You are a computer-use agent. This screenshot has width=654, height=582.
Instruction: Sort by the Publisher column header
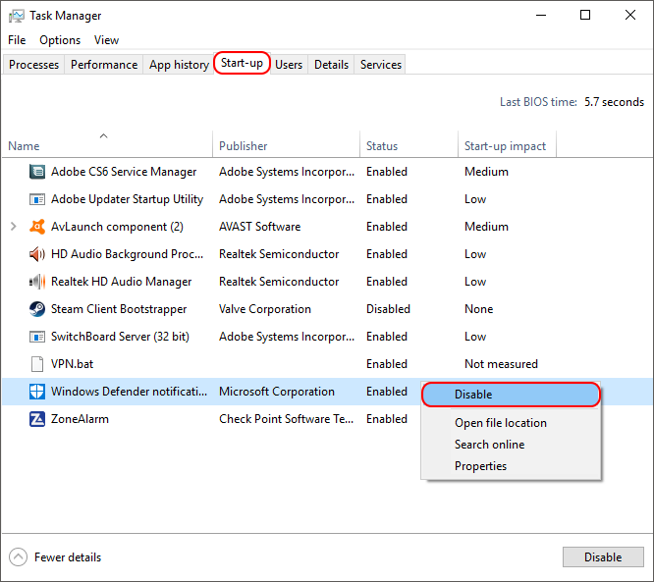click(x=286, y=144)
